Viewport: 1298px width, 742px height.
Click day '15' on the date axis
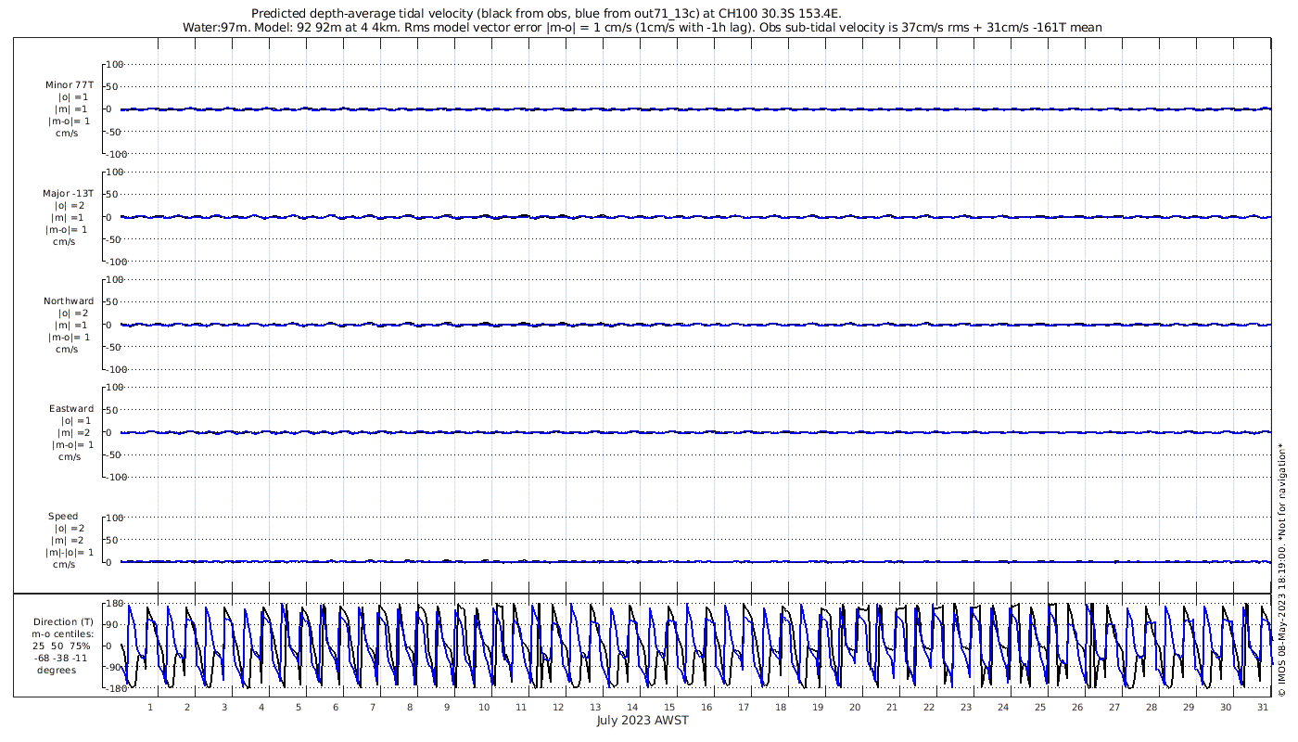coord(669,707)
